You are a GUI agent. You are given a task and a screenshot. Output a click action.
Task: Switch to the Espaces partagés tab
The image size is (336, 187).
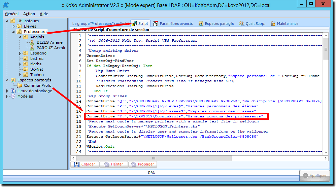(216, 24)
